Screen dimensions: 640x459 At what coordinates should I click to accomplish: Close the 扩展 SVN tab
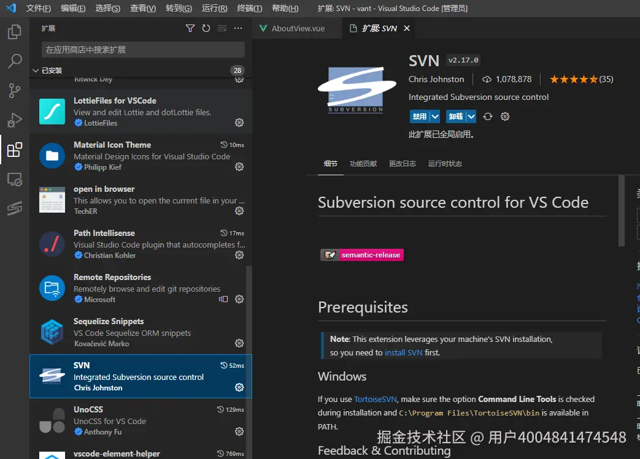pyautogui.click(x=407, y=28)
